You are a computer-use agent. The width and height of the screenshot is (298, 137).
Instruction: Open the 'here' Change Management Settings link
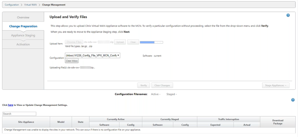[10, 105]
